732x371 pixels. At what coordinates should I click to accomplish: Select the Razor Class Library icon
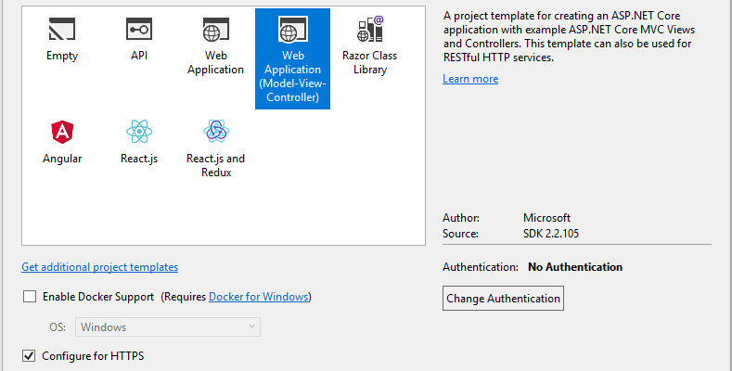coord(369,30)
